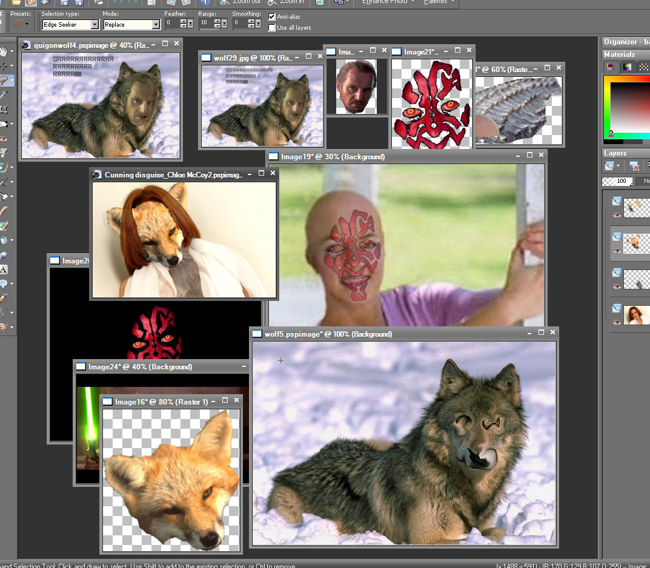Select the Push/Smudge retouch brush tool
This screenshot has height=568, width=650.
point(4,196)
